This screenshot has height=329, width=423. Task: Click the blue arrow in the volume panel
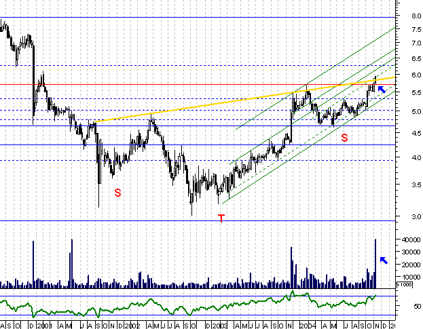coord(384,260)
